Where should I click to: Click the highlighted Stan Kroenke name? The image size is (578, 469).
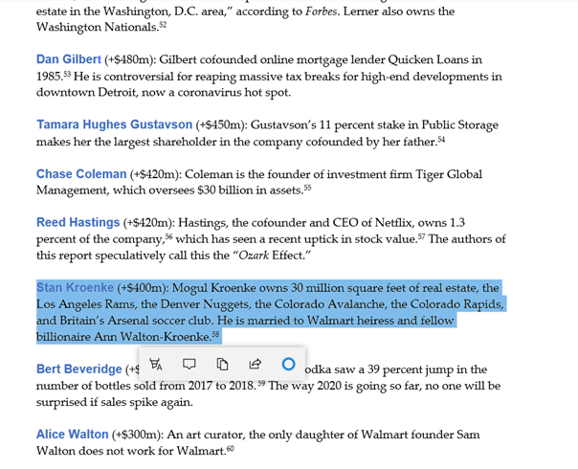[x=75, y=287]
